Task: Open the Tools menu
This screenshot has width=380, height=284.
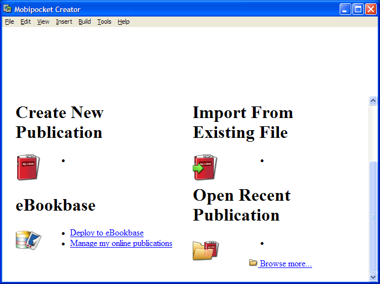Action: point(104,22)
